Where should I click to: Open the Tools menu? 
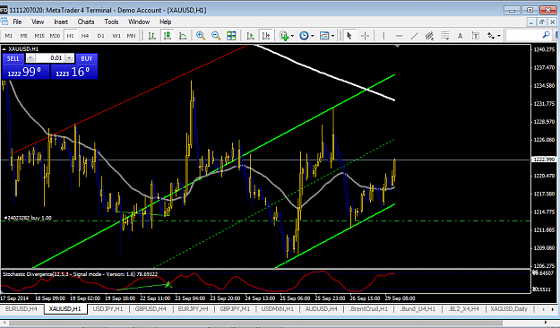coord(111,22)
